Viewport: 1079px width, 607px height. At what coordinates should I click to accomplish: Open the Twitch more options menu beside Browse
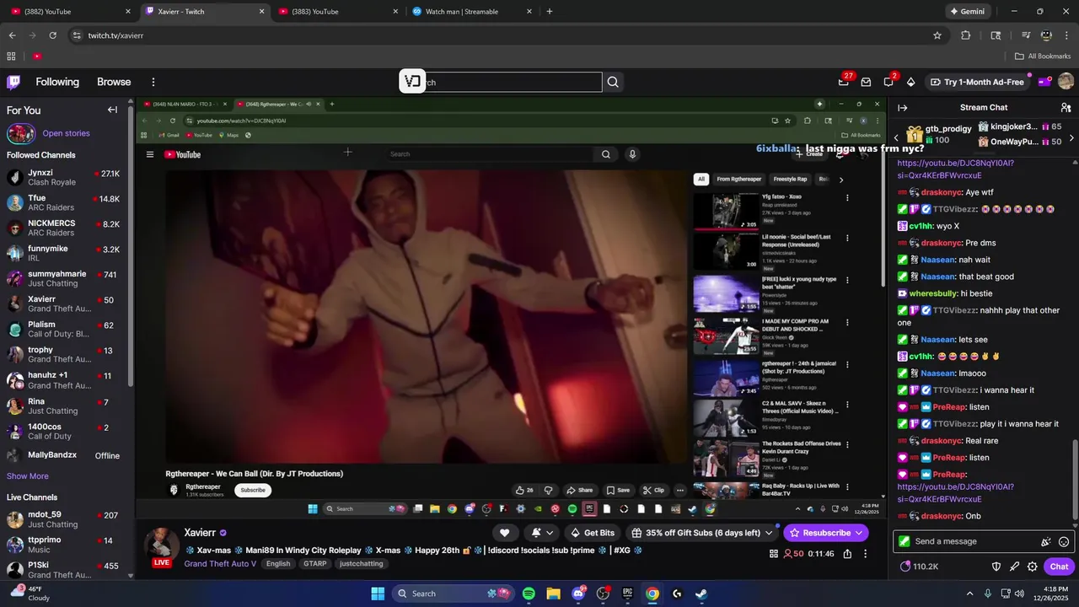153,82
